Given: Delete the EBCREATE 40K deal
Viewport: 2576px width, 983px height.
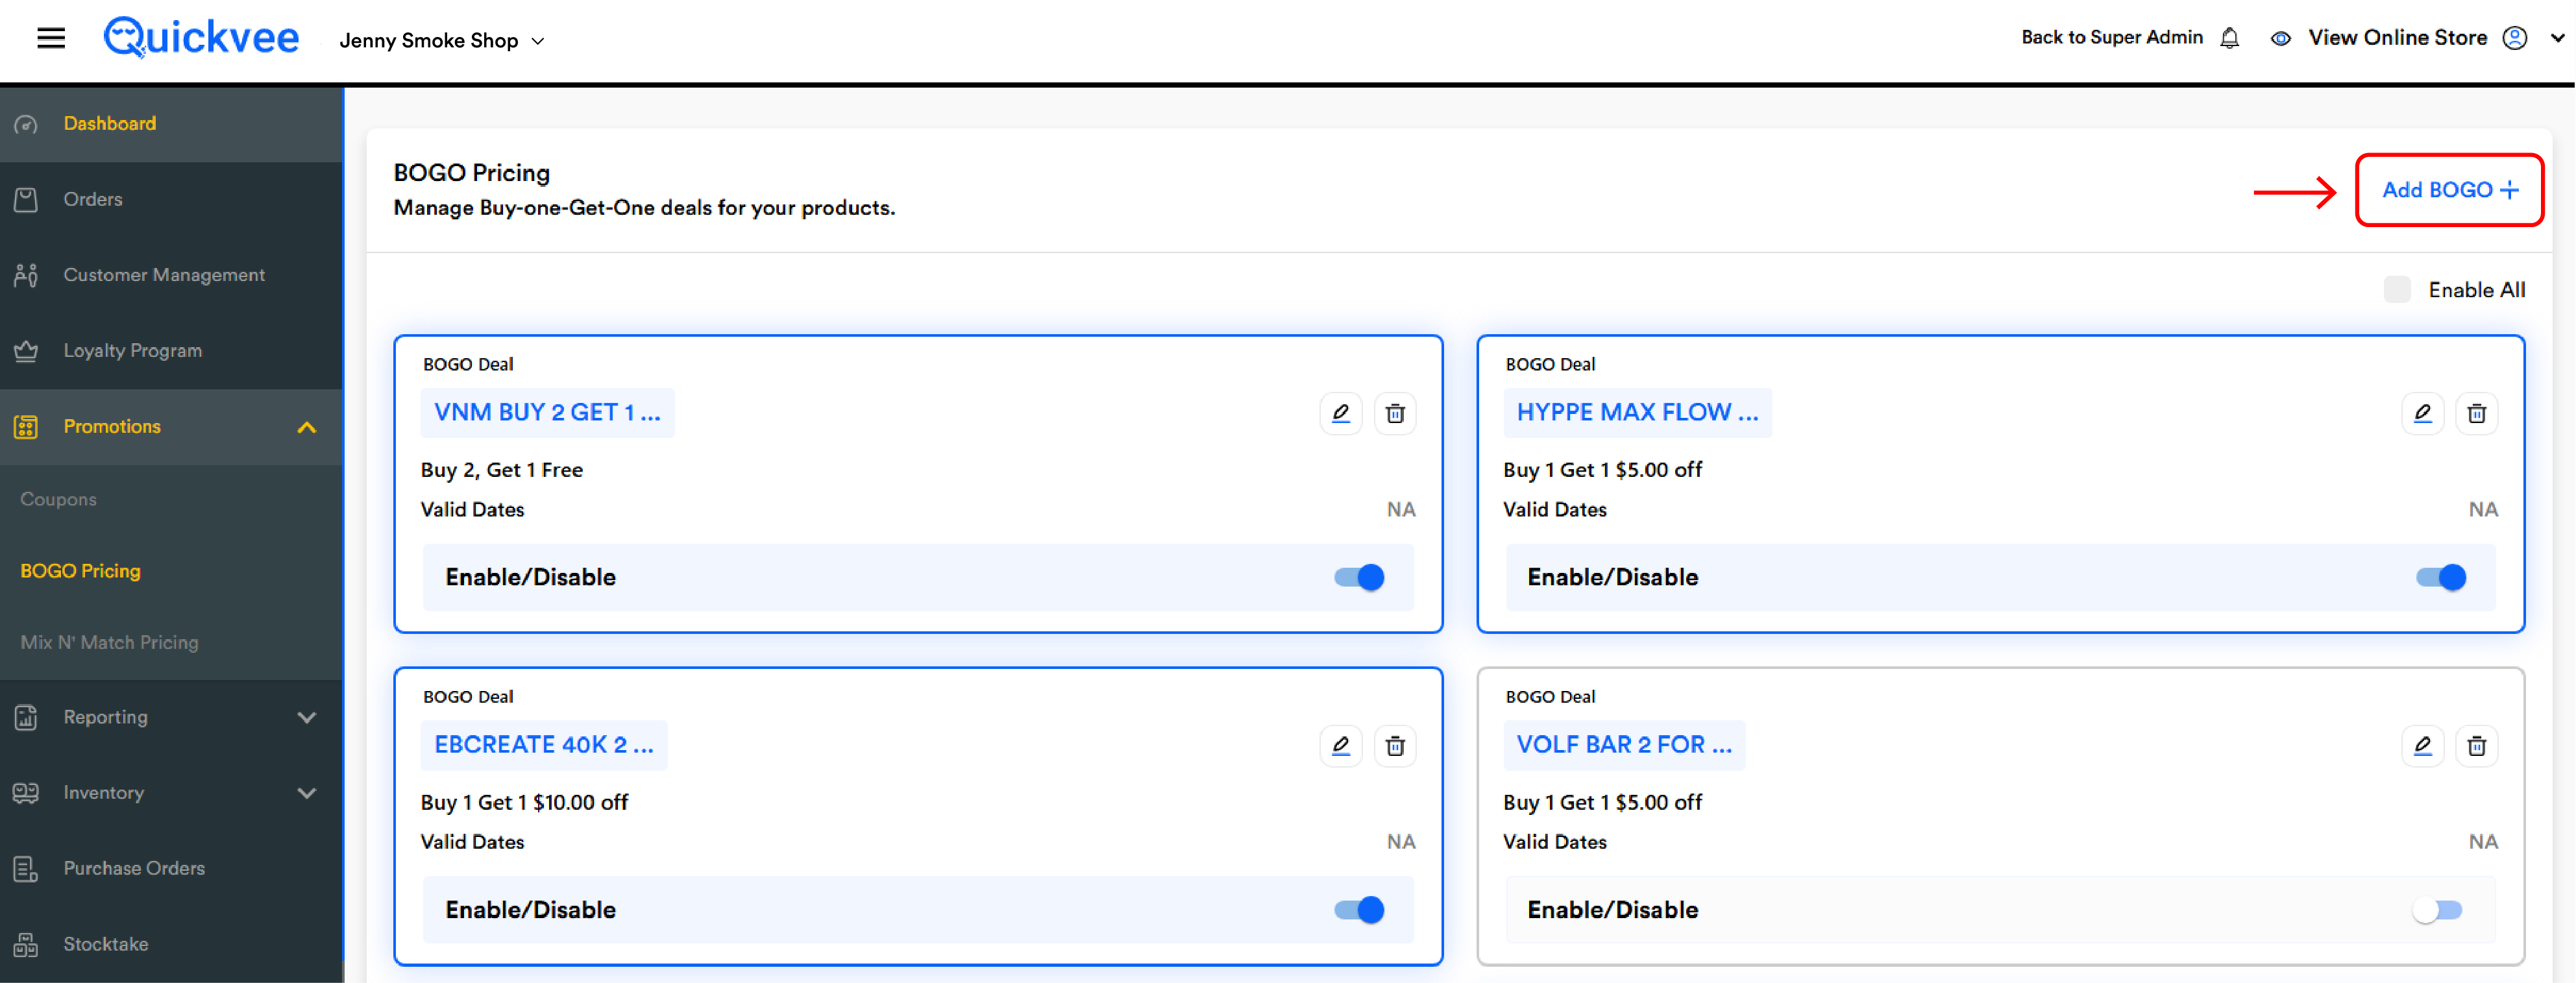Looking at the screenshot, I should (1395, 746).
